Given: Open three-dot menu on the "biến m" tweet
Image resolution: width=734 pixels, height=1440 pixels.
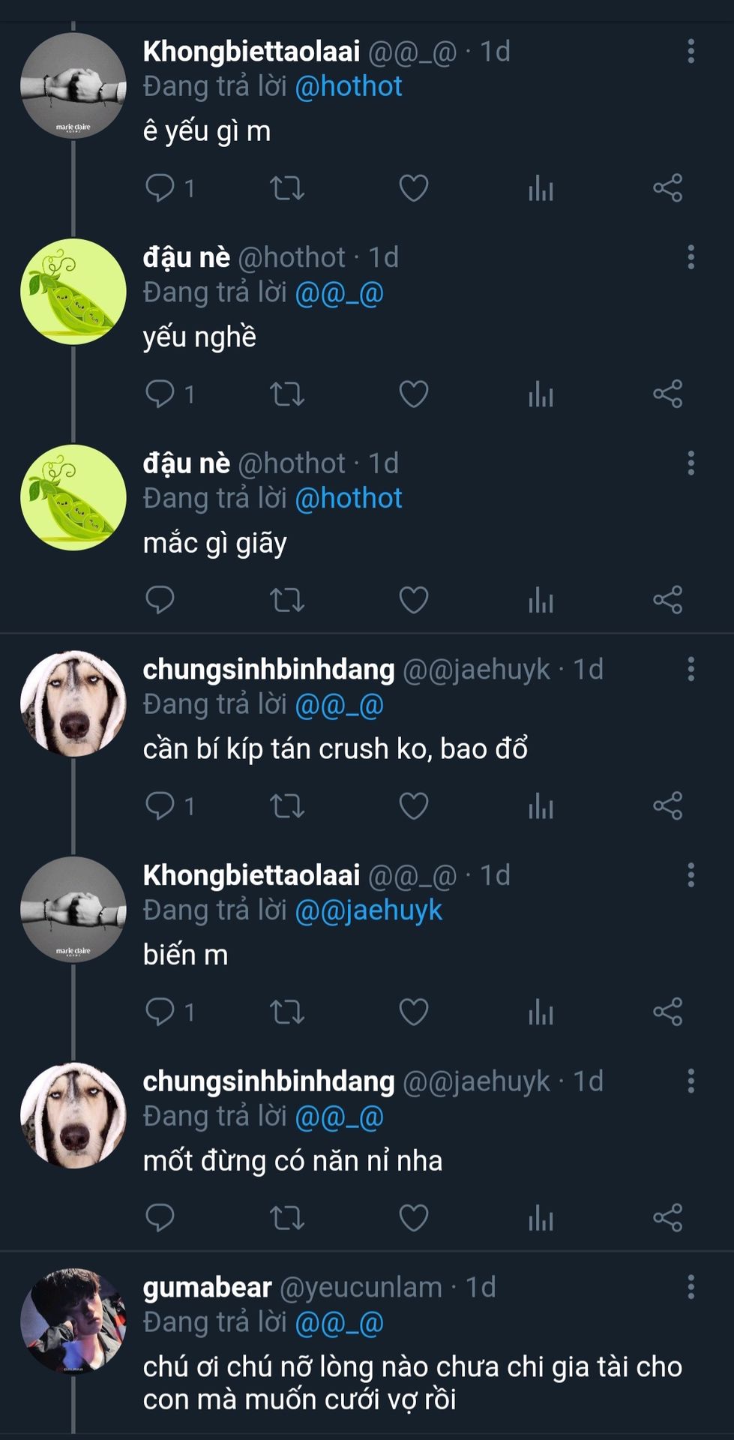Looking at the screenshot, I should click(691, 875).
